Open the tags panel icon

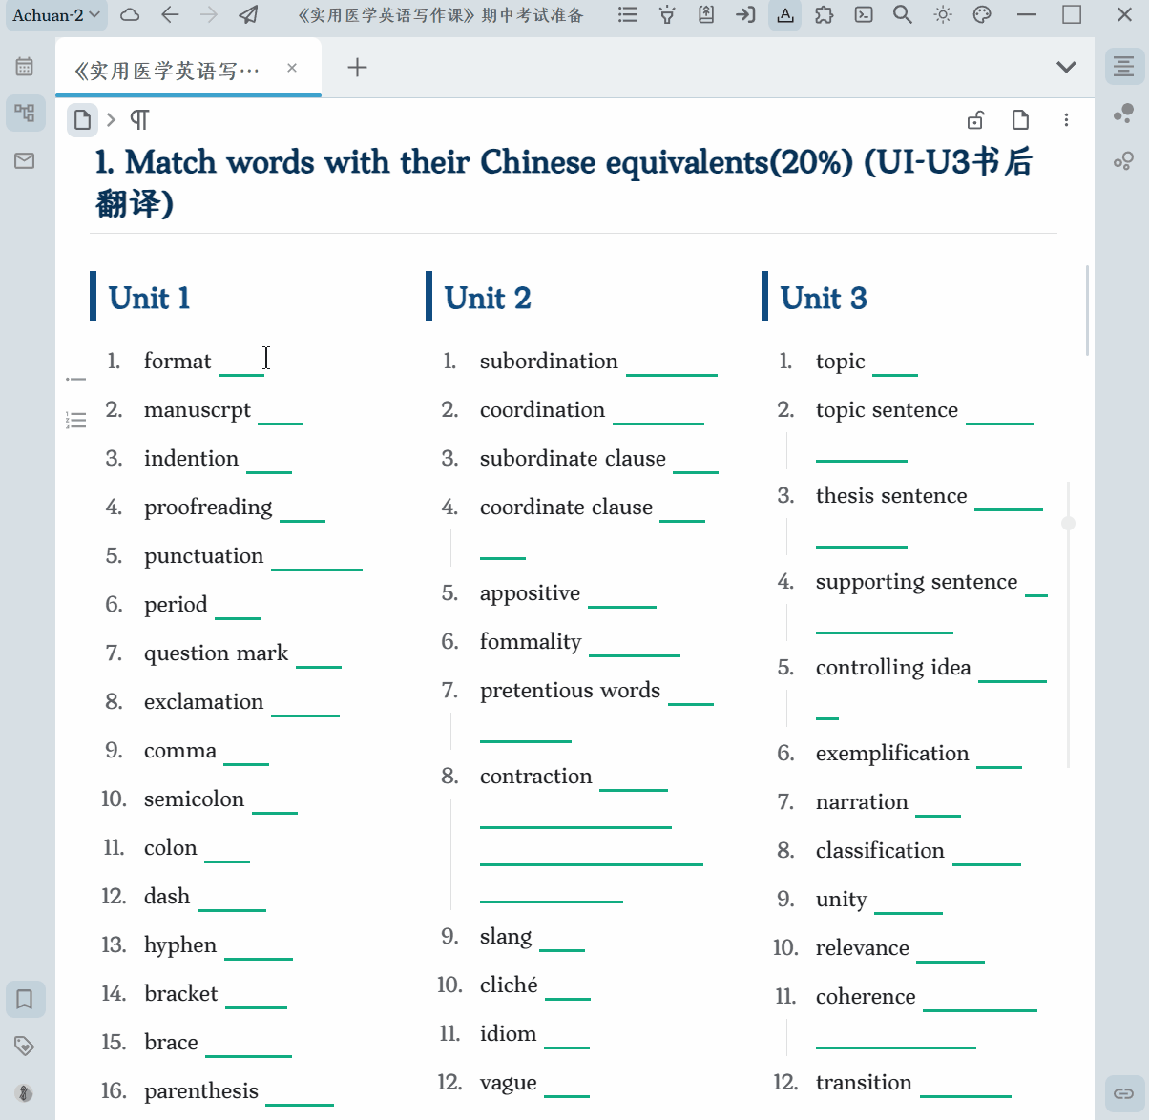coord(25,1046)
